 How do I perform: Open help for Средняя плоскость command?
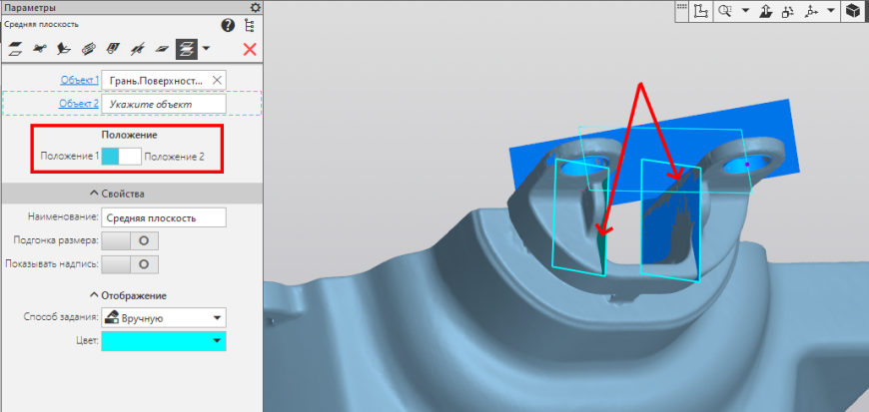point(228,25)
